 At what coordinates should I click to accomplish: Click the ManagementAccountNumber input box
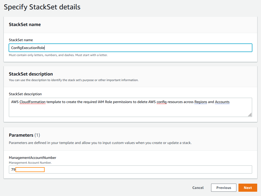[130, 169]
